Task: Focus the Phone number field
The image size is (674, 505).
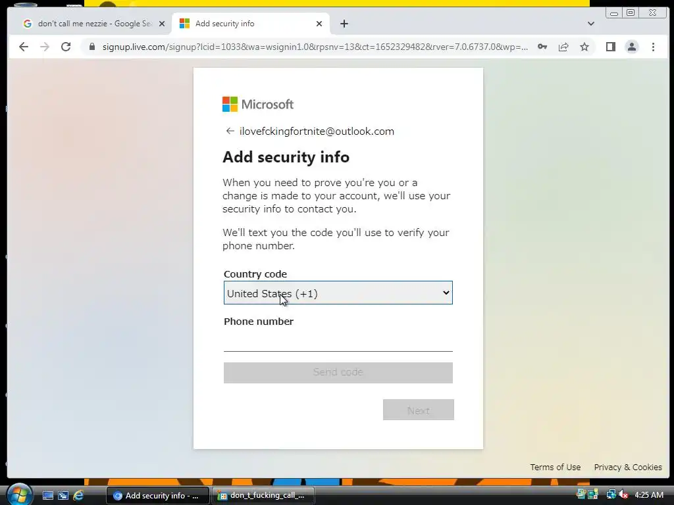Action: click(x=338, y=341)
